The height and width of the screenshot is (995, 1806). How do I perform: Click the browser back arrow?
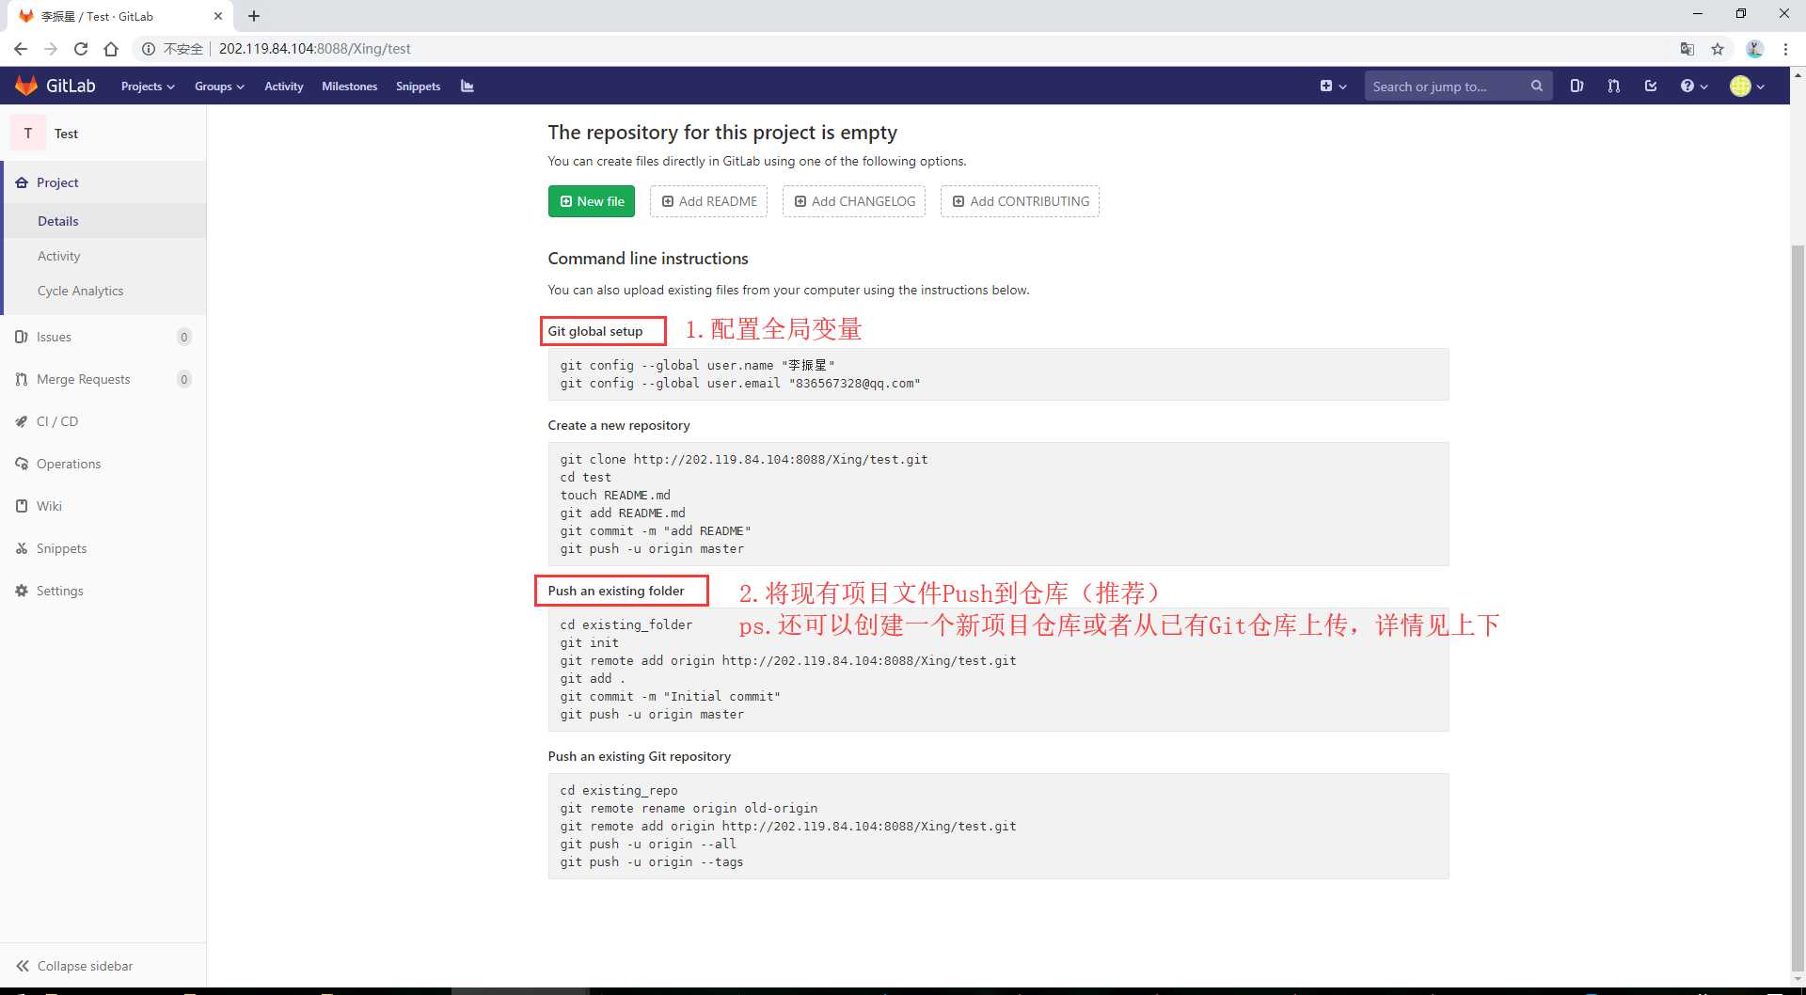pyautogui.click(x=21, y=49)
